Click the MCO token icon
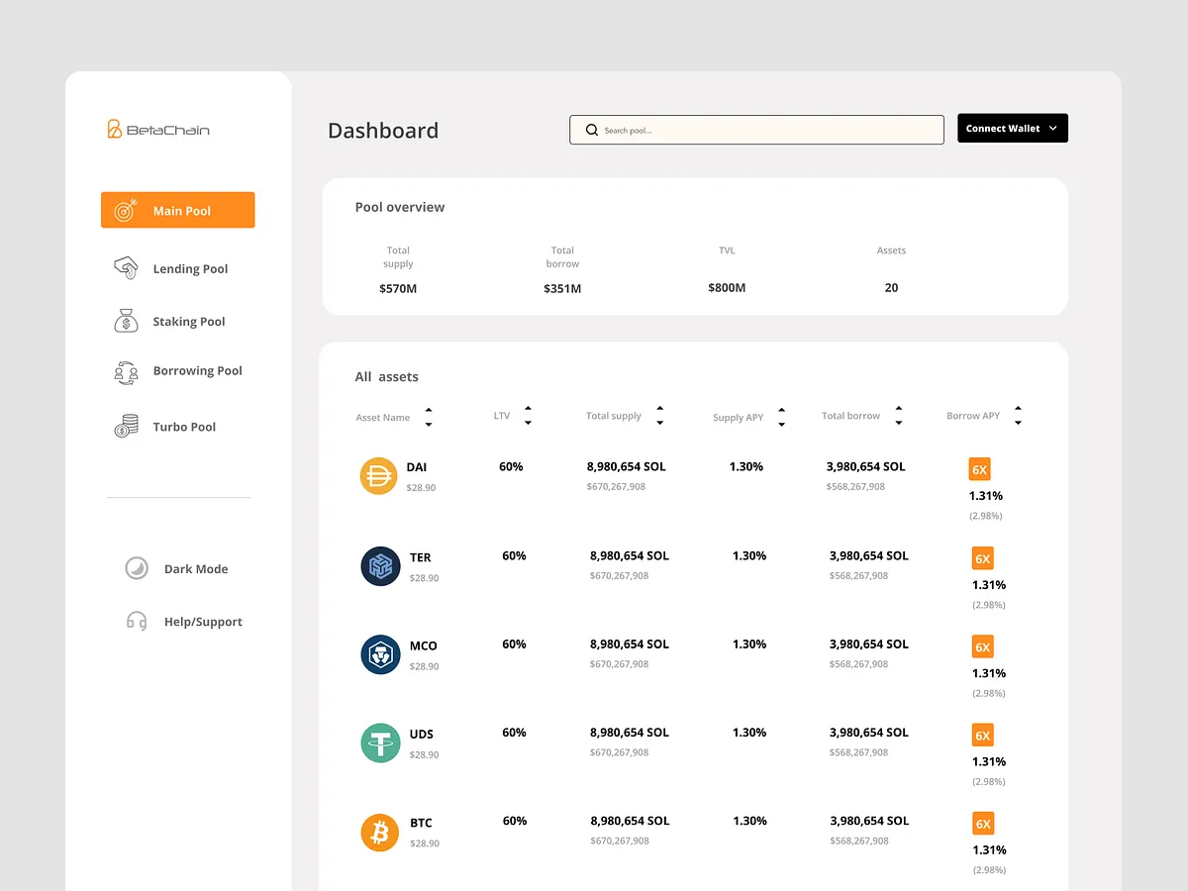 tap(380, 654)
